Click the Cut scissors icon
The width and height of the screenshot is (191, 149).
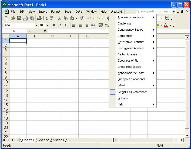pyautogui.click(x=59, y=18)
